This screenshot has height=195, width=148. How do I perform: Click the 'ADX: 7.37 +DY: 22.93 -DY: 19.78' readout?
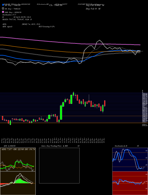coord(18,149)
